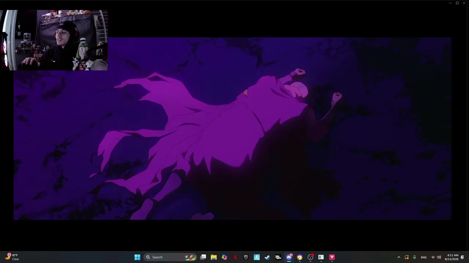Open Task View on the taskbar
This screenshot has width=469, height=263.
tap(203, 257)
